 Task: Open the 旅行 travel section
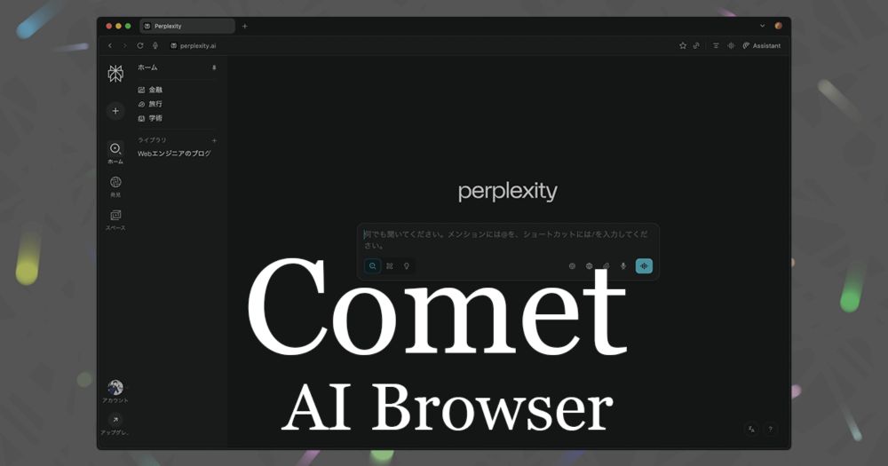coord(150,104)
